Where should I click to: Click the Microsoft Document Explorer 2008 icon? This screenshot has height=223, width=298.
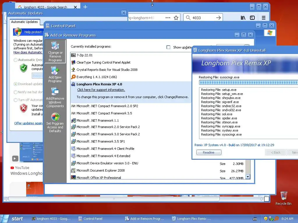73,170
